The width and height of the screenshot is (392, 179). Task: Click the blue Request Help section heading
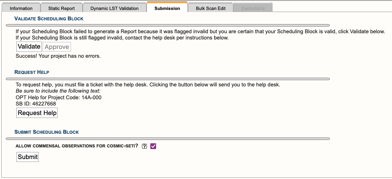click(32, 72)
